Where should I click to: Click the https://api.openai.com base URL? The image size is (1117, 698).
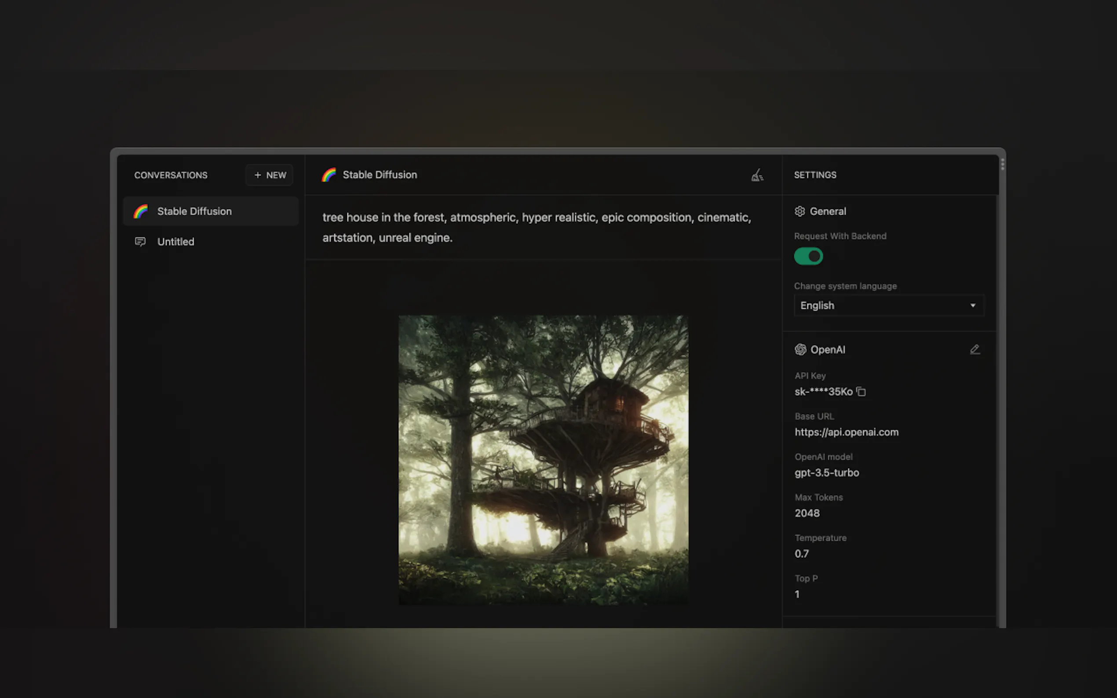point(847,432)
